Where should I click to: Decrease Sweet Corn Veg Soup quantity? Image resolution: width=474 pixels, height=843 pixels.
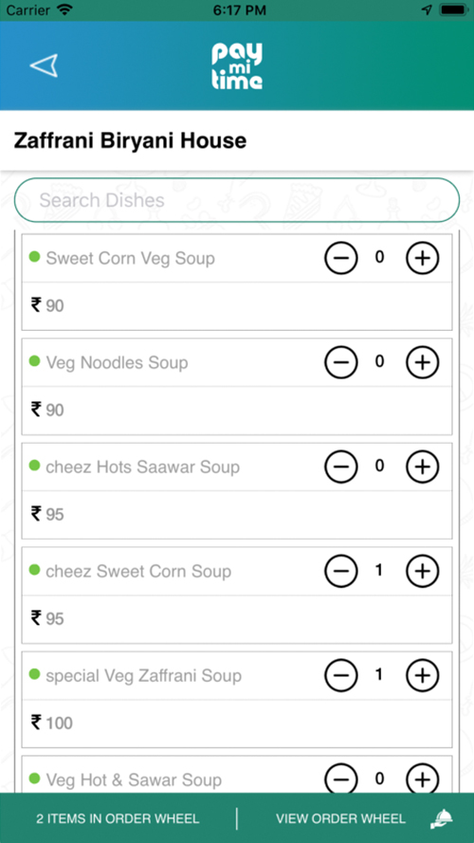[x=340, y=258]
